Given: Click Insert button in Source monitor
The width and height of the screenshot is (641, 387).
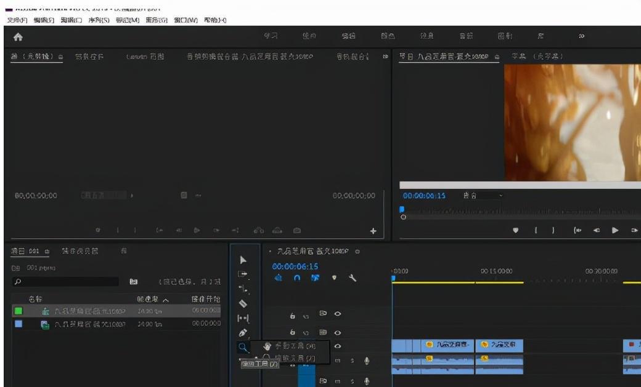Looking at the screenshot, I should tap(258, 230).
